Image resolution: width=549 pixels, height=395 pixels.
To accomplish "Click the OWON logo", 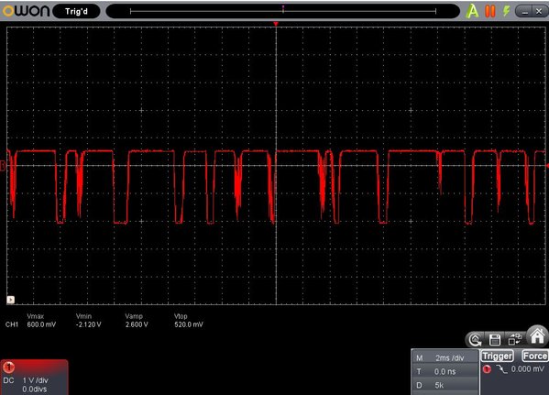I will [x=27, y=11].
